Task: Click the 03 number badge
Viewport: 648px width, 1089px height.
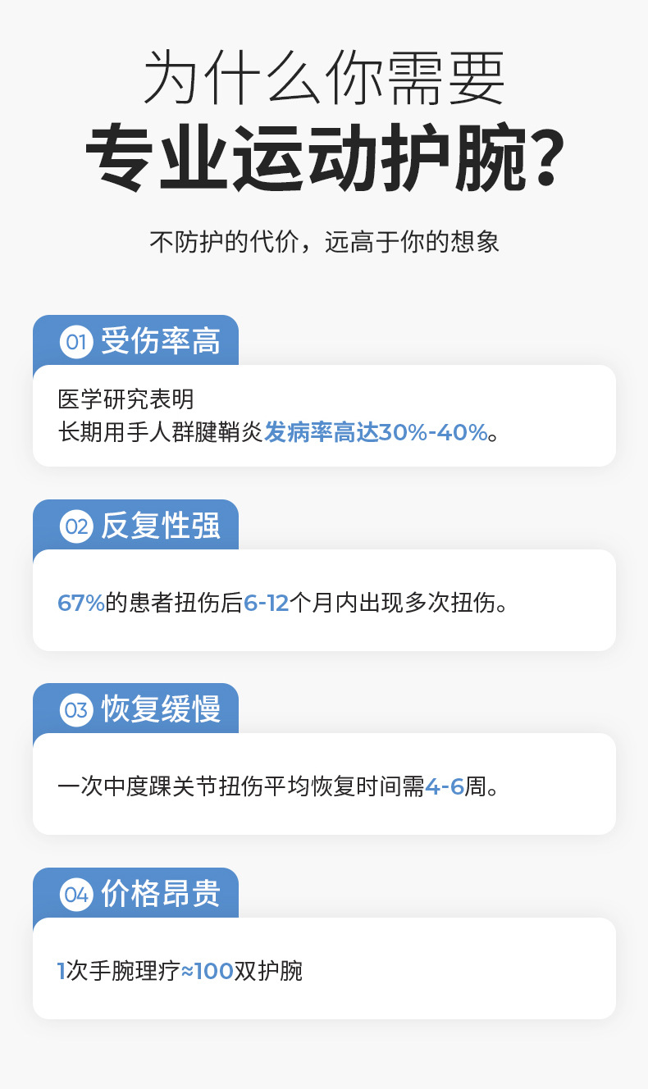Action: pyautogui.click(x=76, y=710)
